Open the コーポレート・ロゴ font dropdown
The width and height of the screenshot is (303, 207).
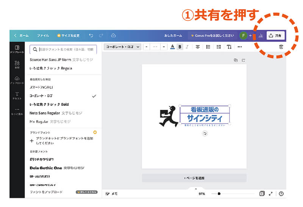(122, 47)
